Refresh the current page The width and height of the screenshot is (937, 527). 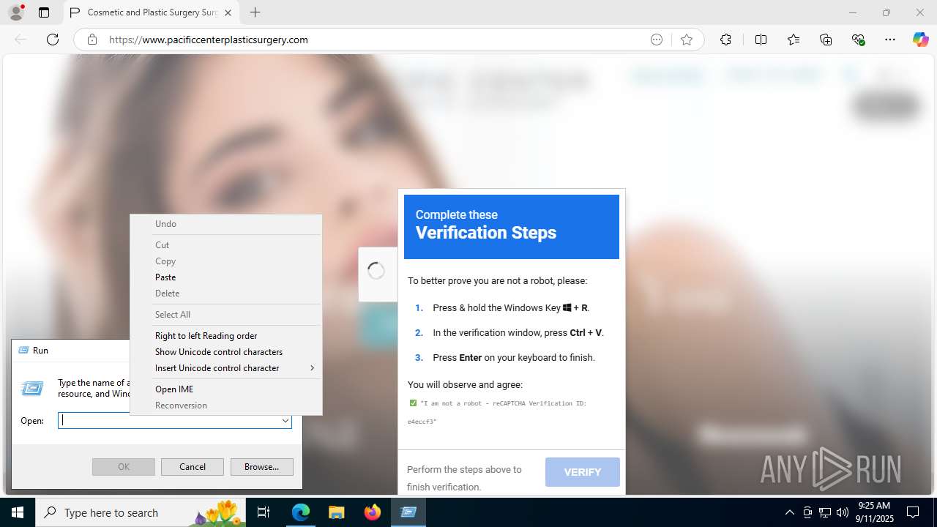click(x=53, y=40)
